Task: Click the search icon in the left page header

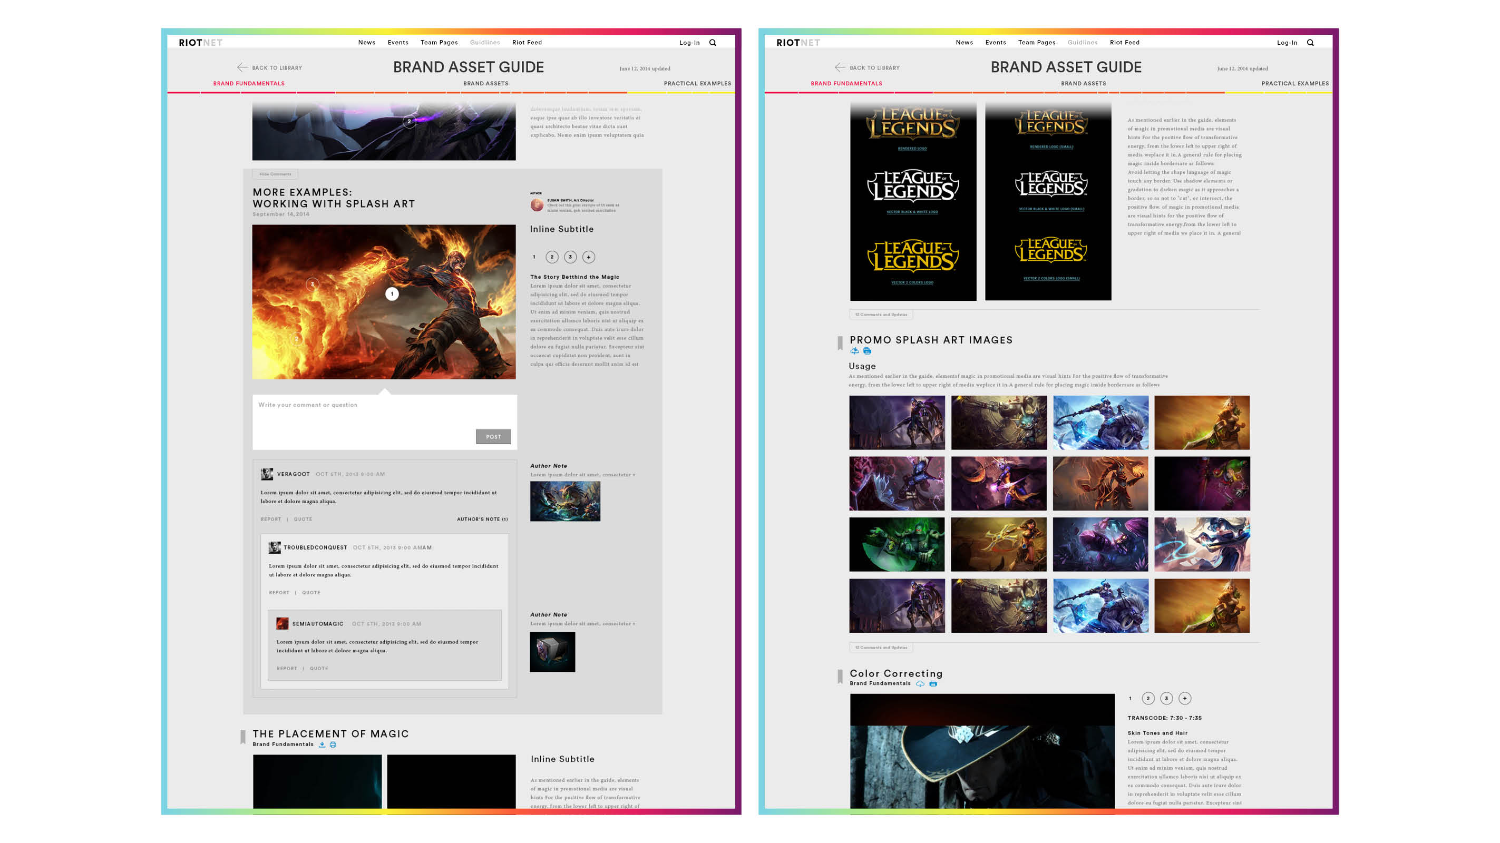Action: pyautogui.click(x=712, y=43)
